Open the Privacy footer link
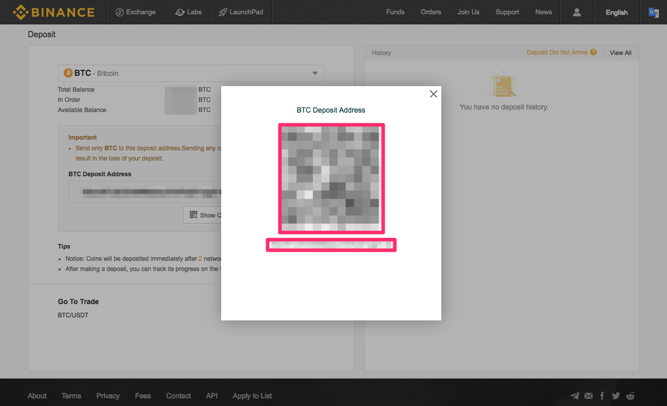 pos(108,396)
